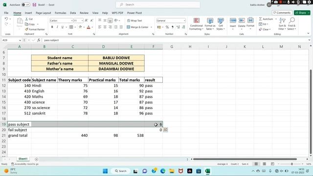Click the formula bar text
Screen dimensions: 313x176
[51, 40]
